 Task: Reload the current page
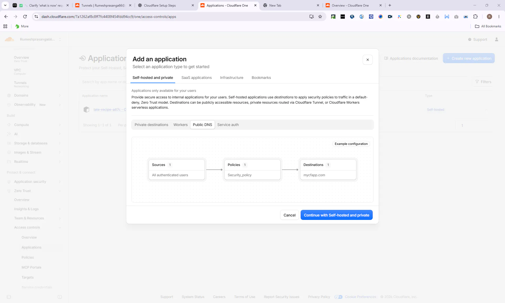click(25, 17)
